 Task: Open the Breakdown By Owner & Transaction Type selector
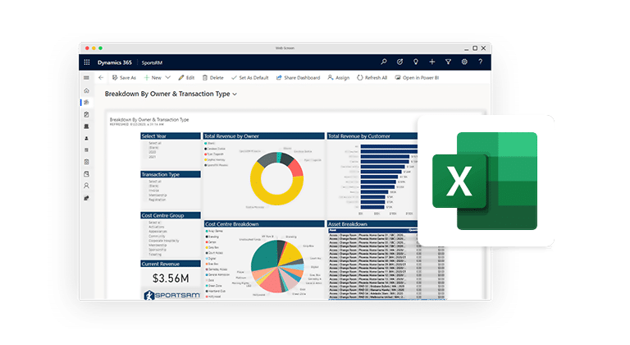click(171, 94)
